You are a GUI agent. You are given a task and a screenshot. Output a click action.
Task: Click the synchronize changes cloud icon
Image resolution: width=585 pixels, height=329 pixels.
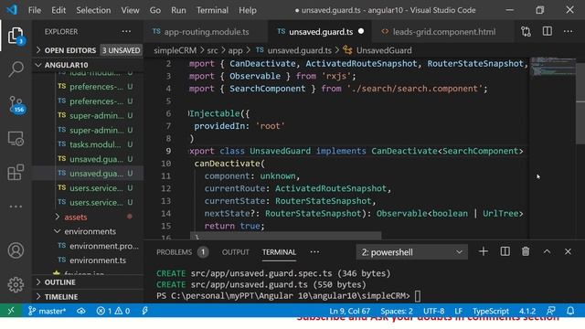pyautogui.click(x=81, y=311)
